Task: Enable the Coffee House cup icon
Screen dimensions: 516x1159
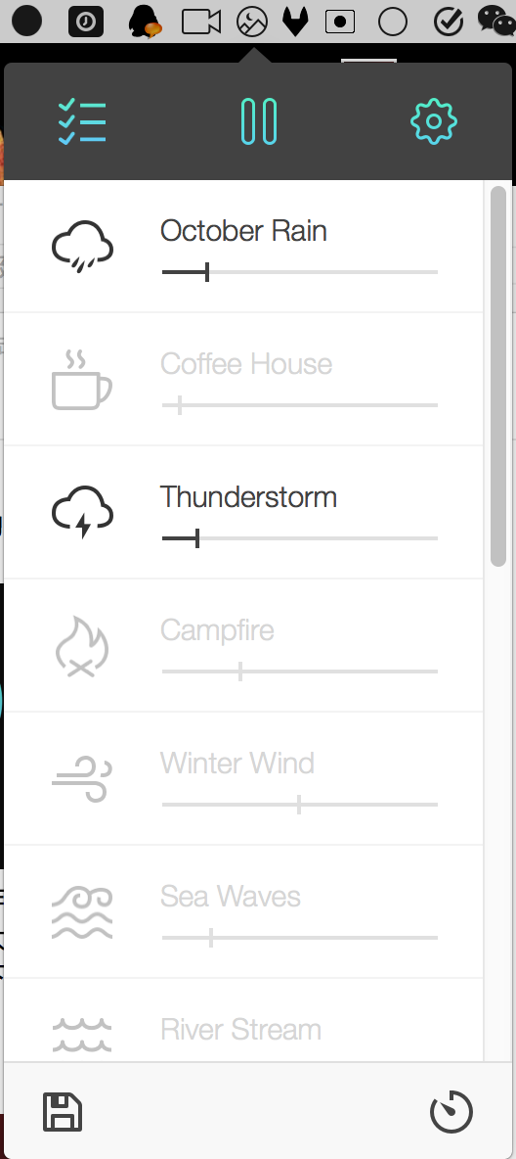Action: coord(82,380)
